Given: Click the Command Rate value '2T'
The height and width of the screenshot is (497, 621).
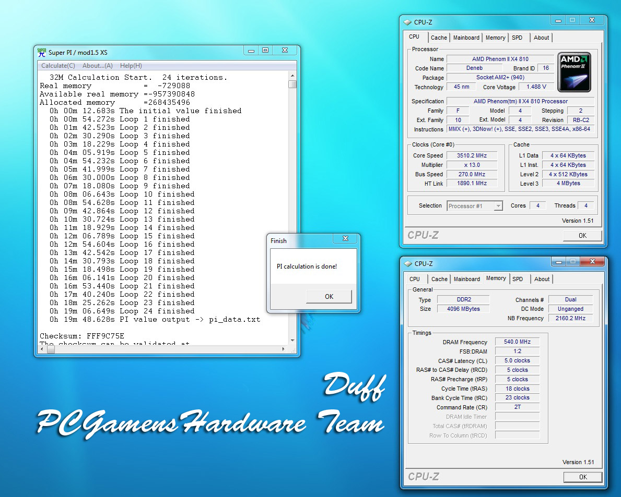Looking at the screenshot, I should coord(517,407).
